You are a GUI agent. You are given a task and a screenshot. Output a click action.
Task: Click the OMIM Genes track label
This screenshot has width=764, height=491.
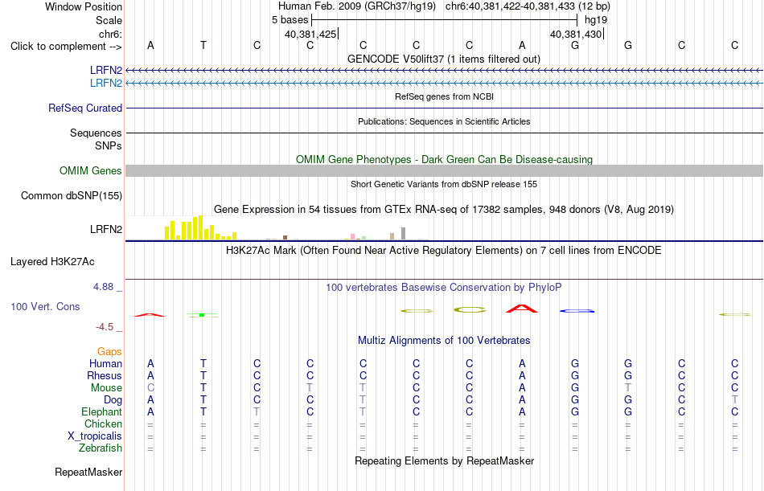pos(90,170)
